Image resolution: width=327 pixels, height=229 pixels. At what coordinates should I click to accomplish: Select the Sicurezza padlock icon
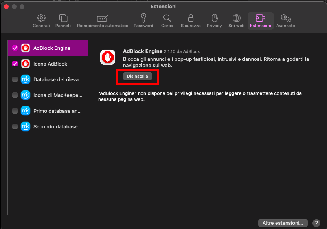click(190, 18)
